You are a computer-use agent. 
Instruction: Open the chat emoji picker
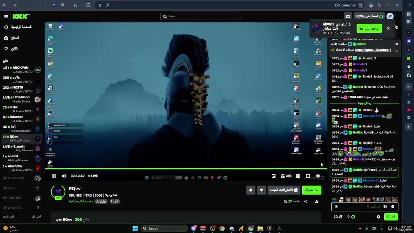tap(393, 206)
